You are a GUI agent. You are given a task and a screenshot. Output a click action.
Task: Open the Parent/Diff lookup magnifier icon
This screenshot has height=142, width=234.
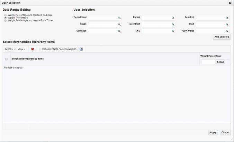(173, 25)
